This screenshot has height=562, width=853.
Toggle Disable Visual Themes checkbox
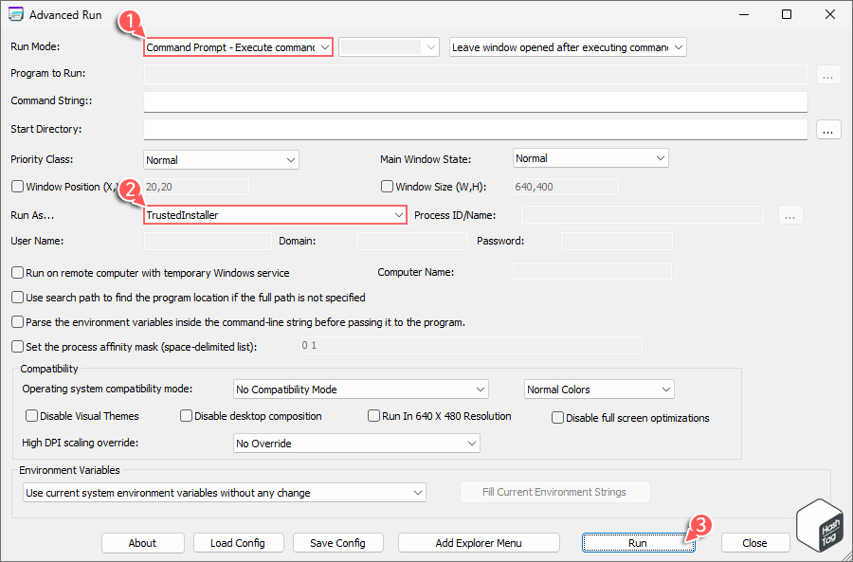click(31, 416)
